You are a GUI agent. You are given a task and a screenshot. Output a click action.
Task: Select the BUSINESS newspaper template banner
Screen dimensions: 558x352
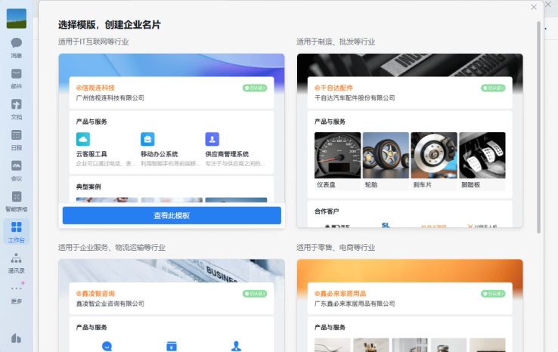click(x=172, y=270)
